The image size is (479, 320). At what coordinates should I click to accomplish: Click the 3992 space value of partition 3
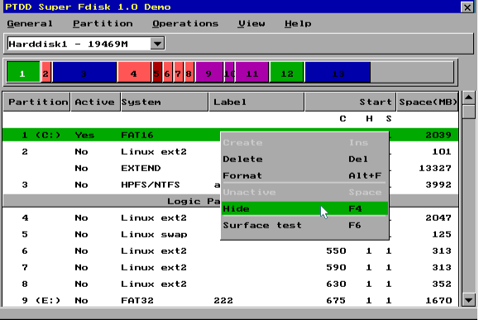click(438, 184)
